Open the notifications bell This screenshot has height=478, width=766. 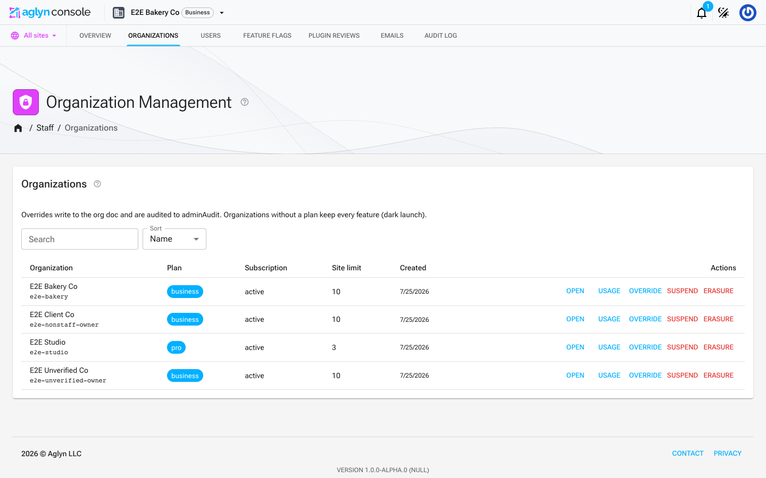pos(702,13)
